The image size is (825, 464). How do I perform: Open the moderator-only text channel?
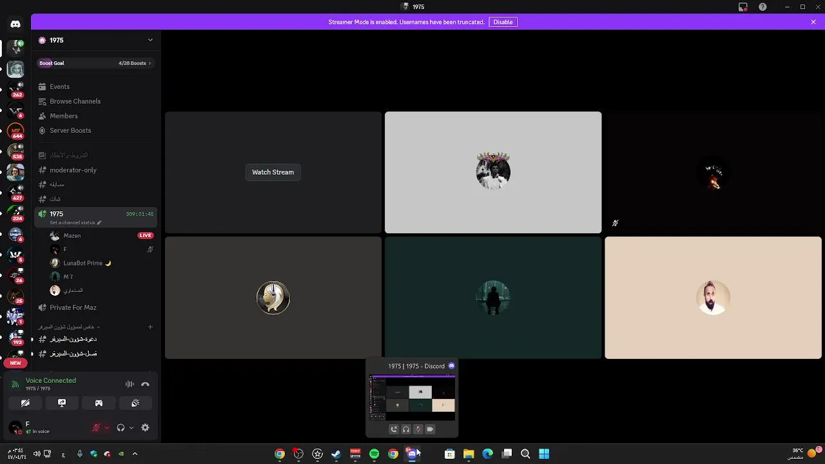96,170
